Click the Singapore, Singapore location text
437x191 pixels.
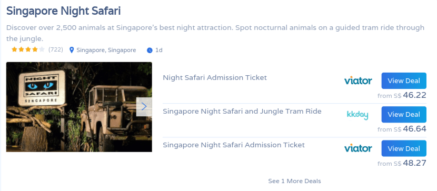106,51
